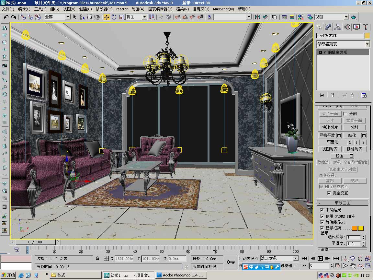The image size is (373, 280).
Task: Toggle the 等值线显示 checkbox
Action: (322, 222)
